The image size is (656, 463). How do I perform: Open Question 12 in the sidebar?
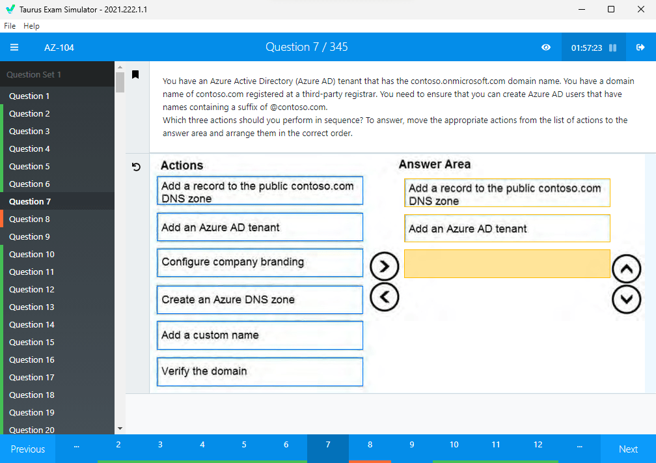click(x=57, y=289)
